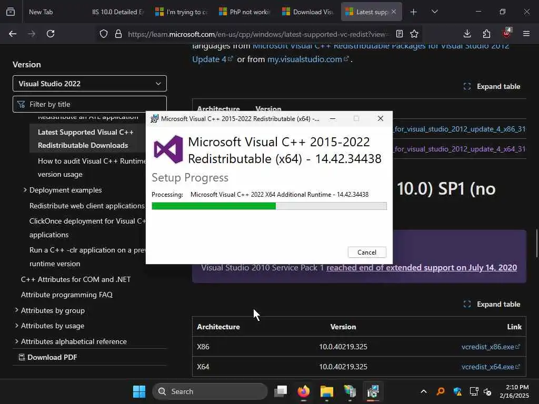Click the taskbar Search box
Screen dimensions: 539x404
point(210,391)
